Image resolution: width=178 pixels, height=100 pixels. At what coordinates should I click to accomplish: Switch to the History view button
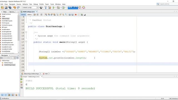[29, 15]
